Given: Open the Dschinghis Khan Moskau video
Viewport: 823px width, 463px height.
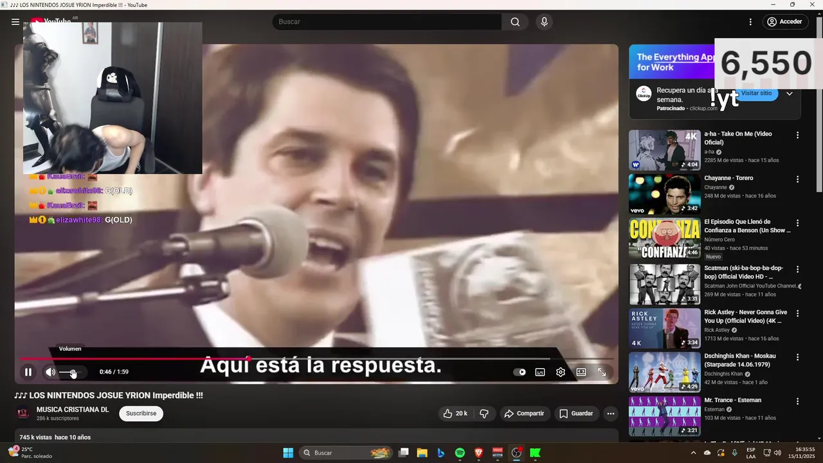Looking at the screenshot, I should 740,360.
